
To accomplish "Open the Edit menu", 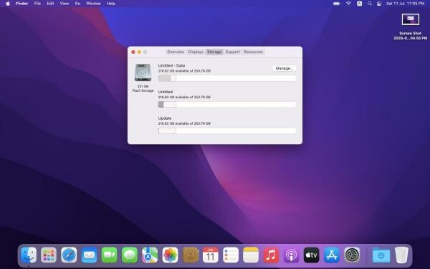I will tap(50, 4).
